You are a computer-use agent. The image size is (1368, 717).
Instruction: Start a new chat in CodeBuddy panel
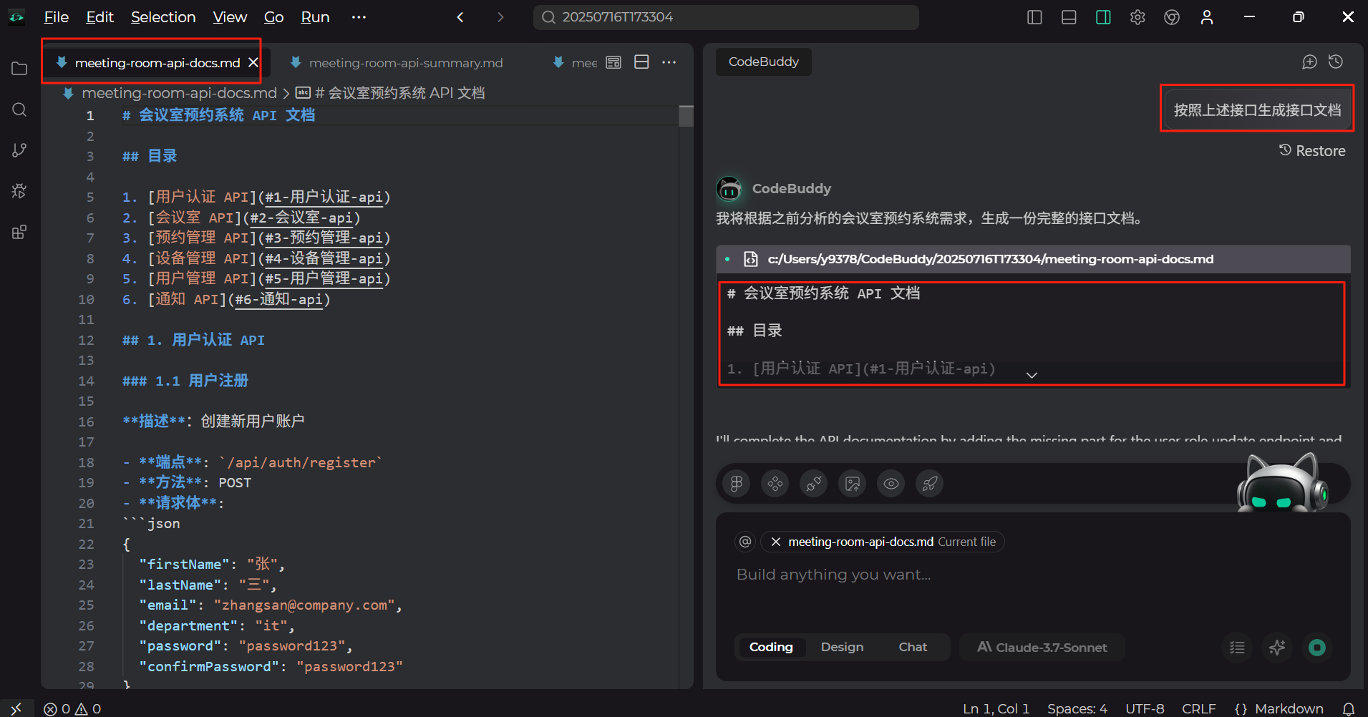click(x=1309, y=62)
